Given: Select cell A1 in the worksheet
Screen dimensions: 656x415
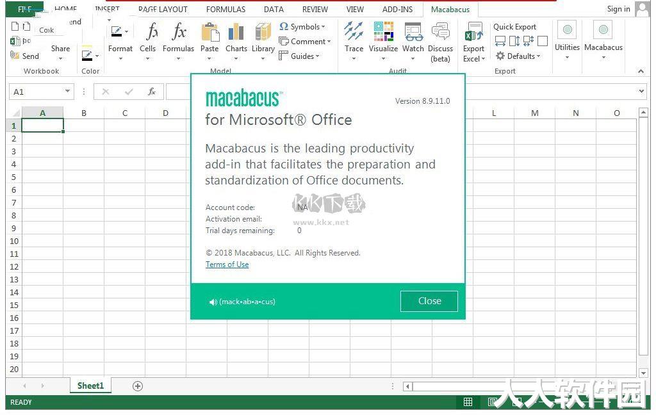Looking at the screenshot, I should [42, 126].
